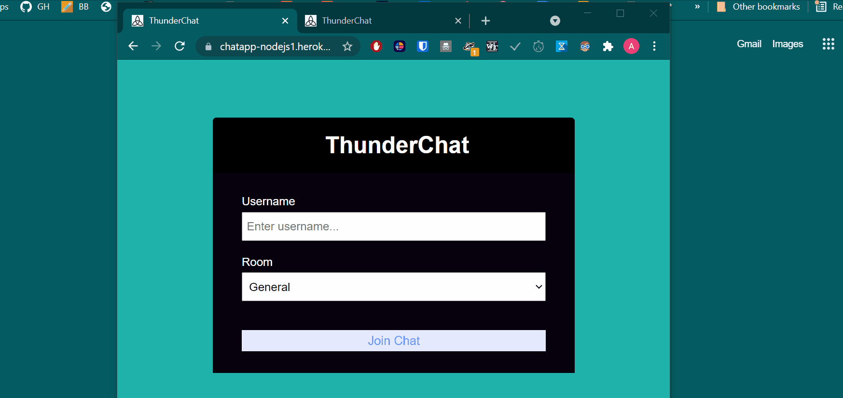
Task: Click the blue hourglass extension icon
Action: click(x=562, y=46)
